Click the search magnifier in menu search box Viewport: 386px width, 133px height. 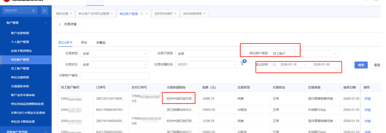[x=33, y=11]
